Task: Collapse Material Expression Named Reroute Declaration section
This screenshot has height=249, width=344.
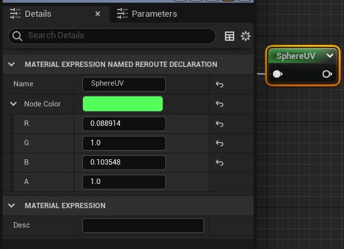Action: coord(11,64)
